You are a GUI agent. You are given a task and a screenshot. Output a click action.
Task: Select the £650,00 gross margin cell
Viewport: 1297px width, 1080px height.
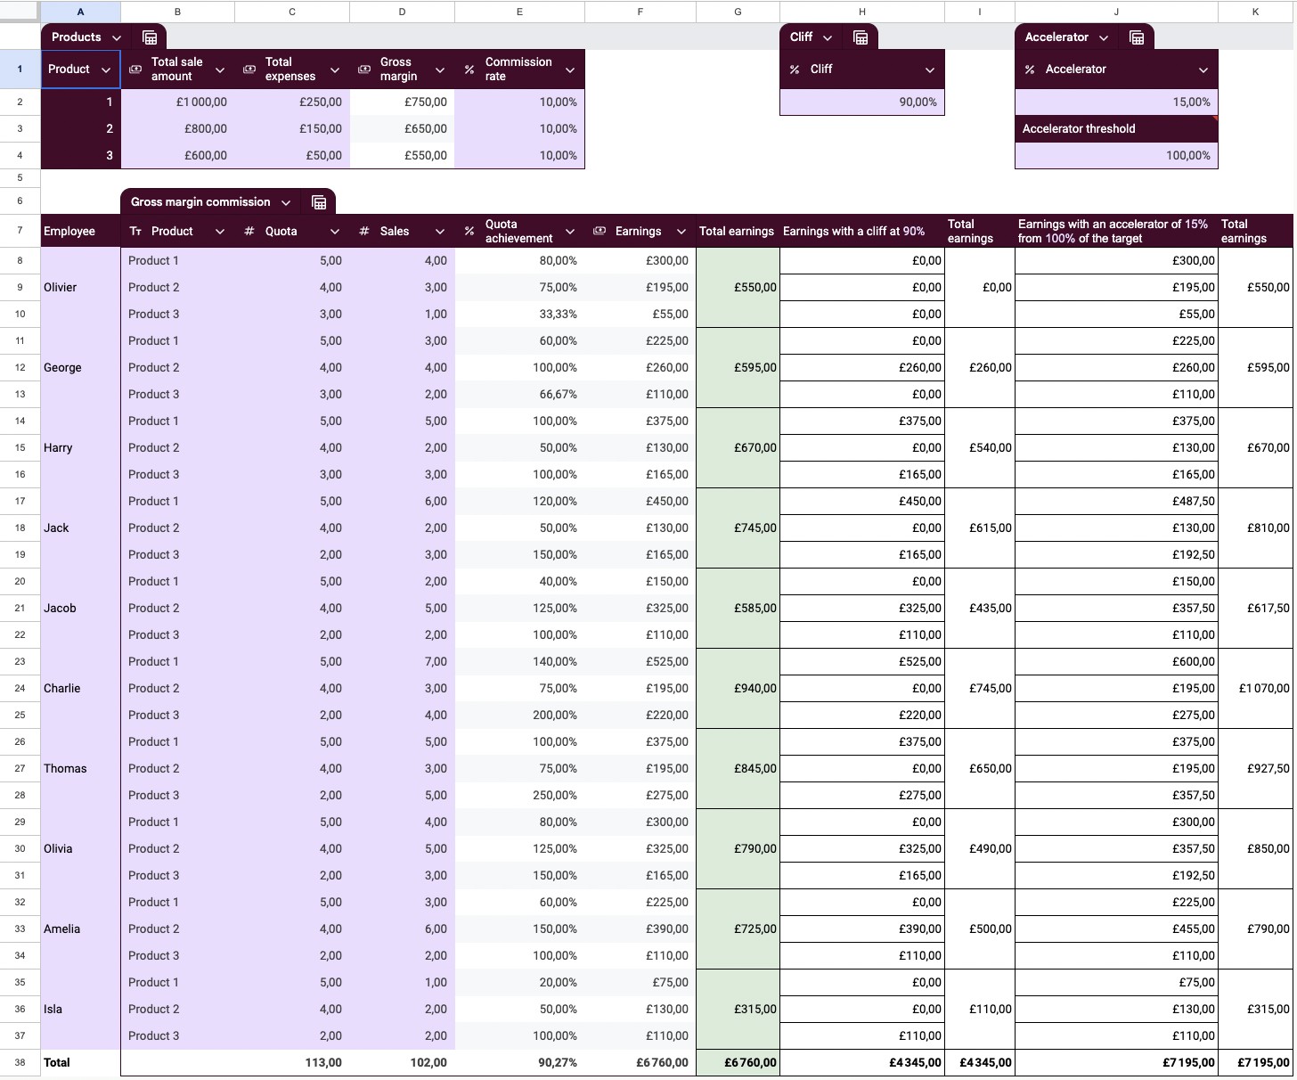(x=402, y=128)
